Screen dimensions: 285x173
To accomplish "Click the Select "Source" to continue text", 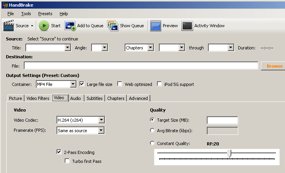I will [x=53, y=39].
